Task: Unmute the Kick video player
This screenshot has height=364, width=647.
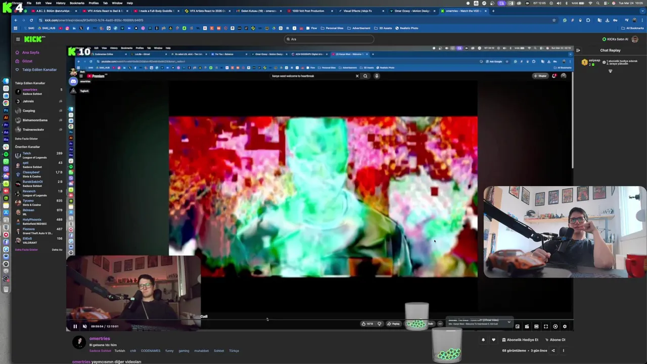Action: coord(84,326)
